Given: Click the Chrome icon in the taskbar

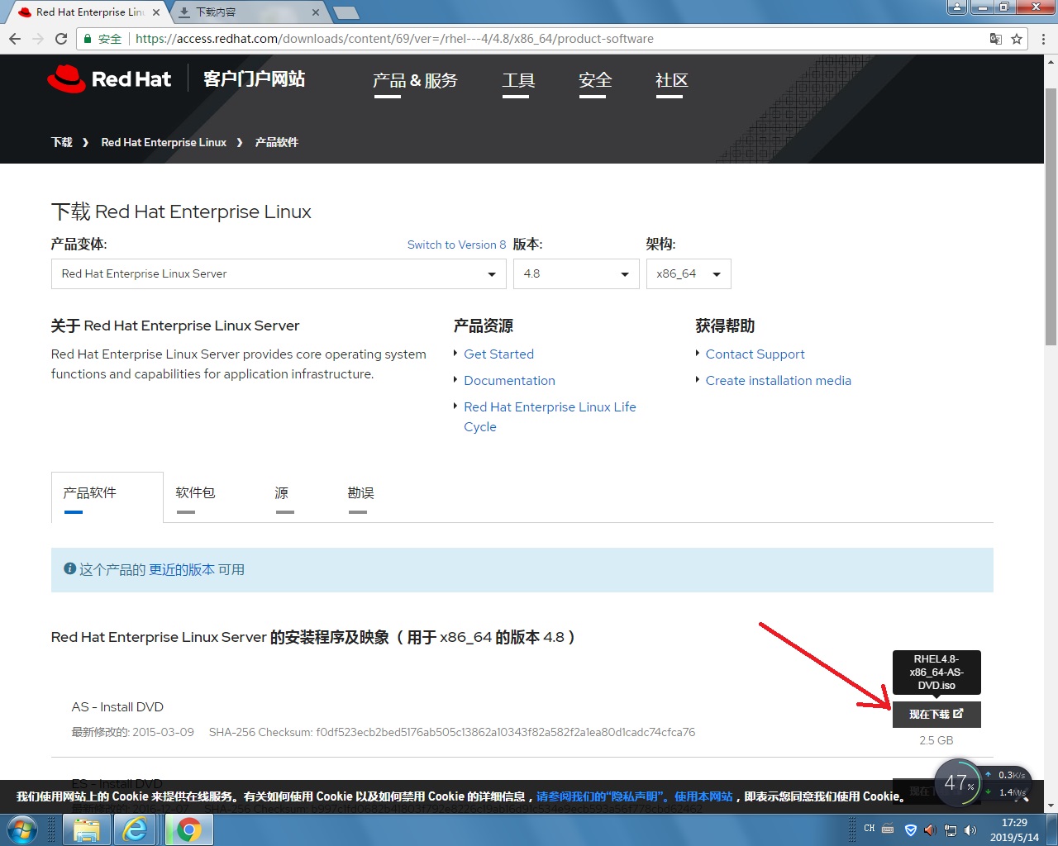Looking at the screenshot, I should pyautogui.click(x=188, y=829).
